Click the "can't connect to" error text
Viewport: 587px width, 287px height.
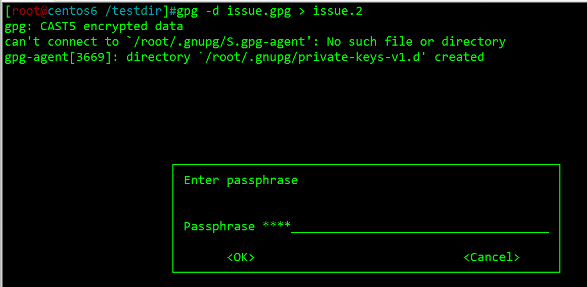point(61,42)
